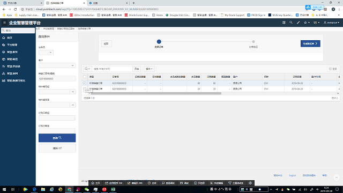Open the theme roller item in developer toolbar
This screenshot has height=193, width=343.
pyautogui.click(x=236, y=183)
